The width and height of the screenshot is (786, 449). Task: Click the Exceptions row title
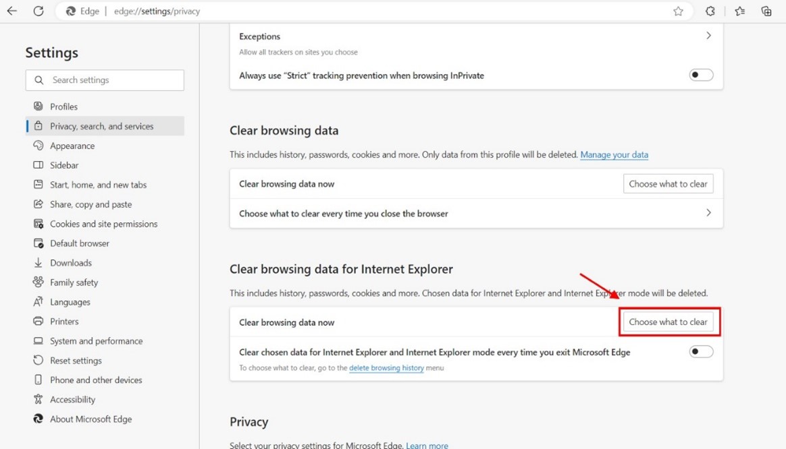260,36
